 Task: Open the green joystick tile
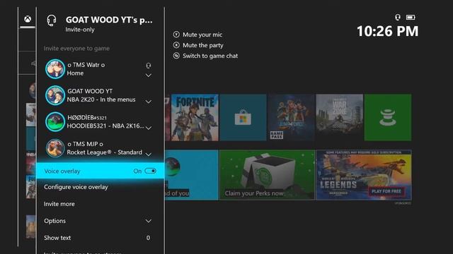click(388, 117)
